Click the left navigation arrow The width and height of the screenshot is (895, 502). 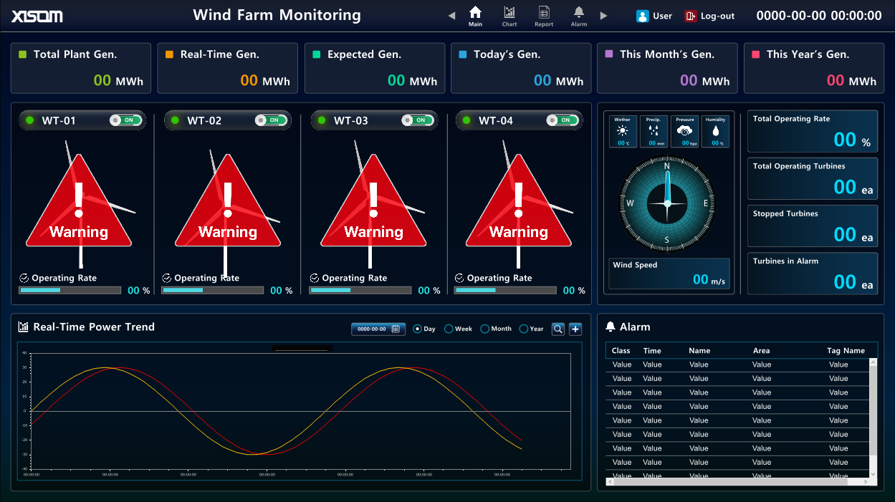451,14
